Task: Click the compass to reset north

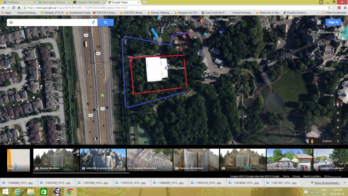Action: (x=338, y=103)
